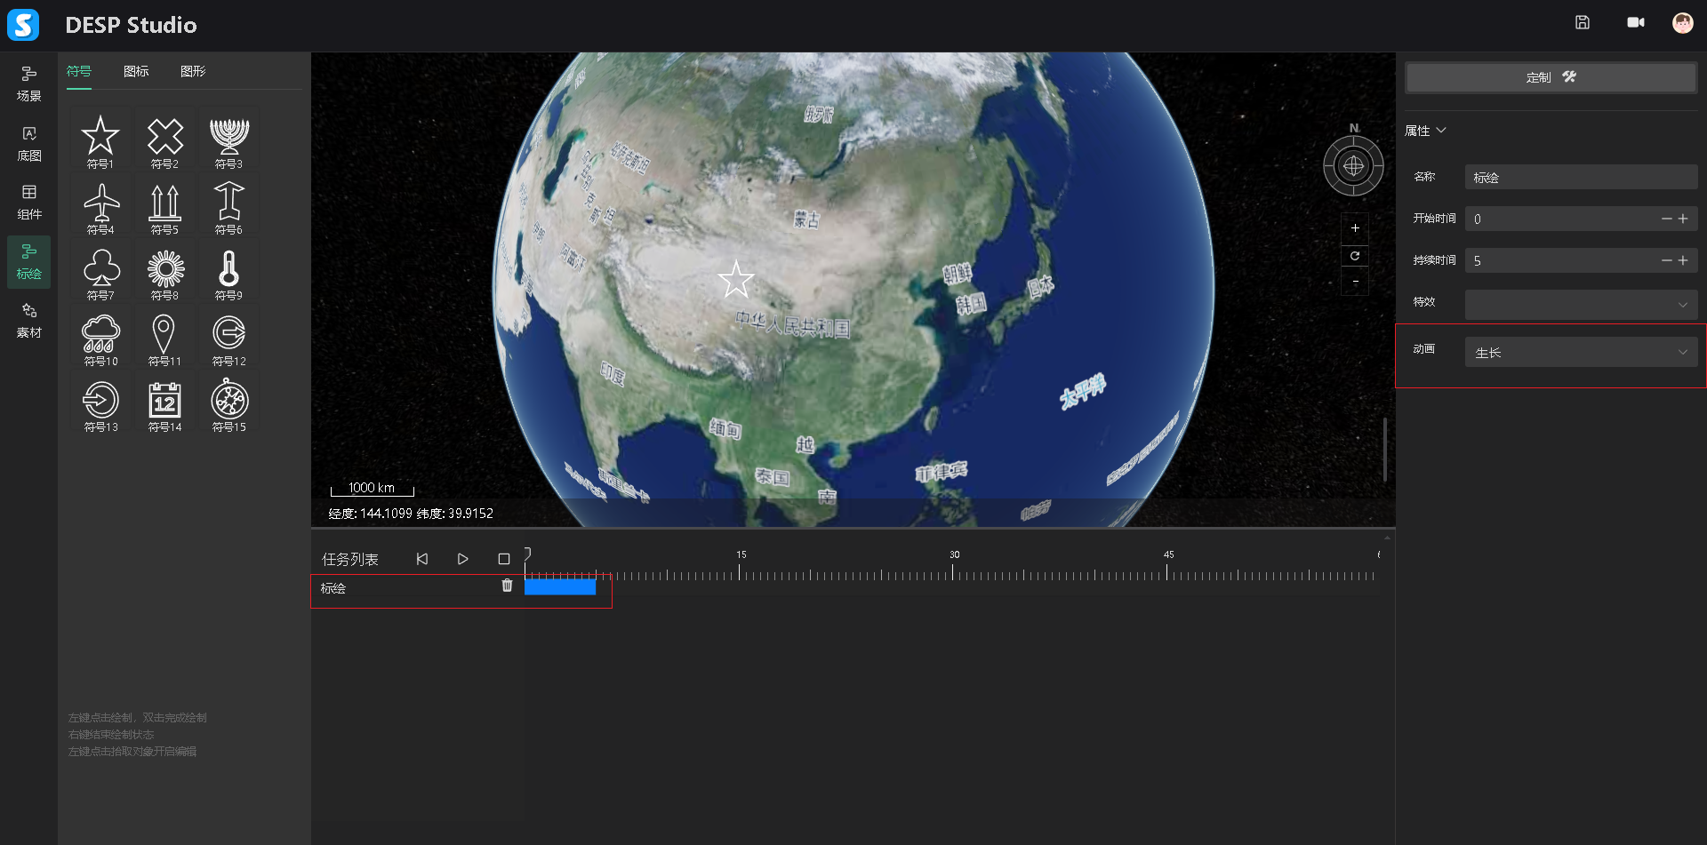
Task: Click the video camera record icon
Action: (x=1635, y=23)
